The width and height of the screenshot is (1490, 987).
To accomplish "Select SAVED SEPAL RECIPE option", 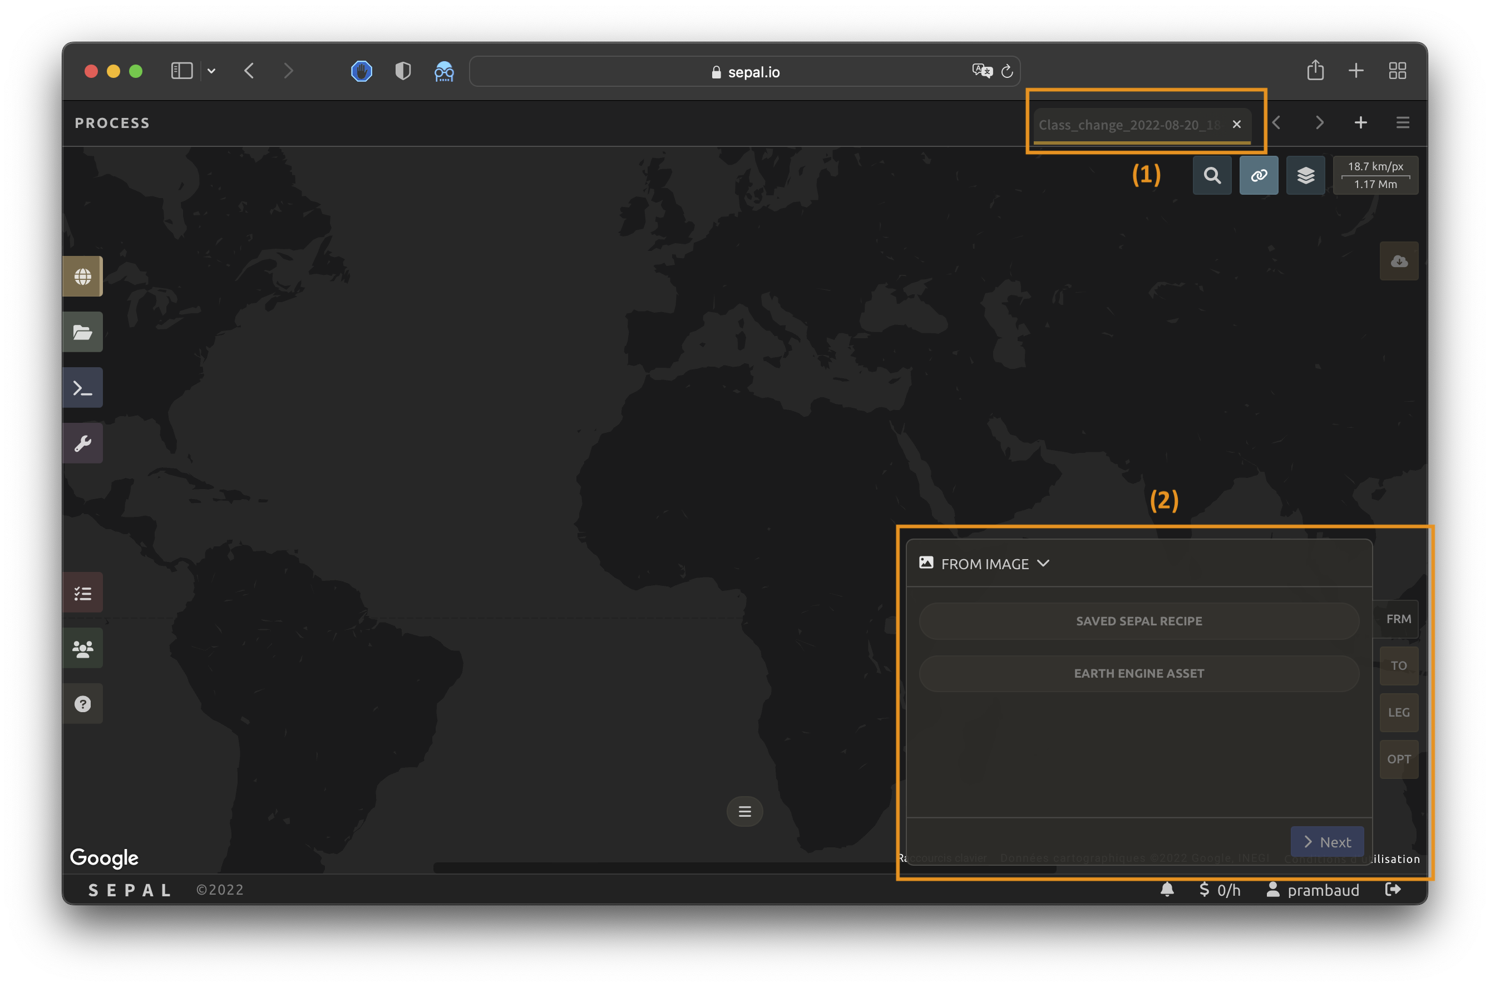I will pyautogui.click(x=1138, y=621).
